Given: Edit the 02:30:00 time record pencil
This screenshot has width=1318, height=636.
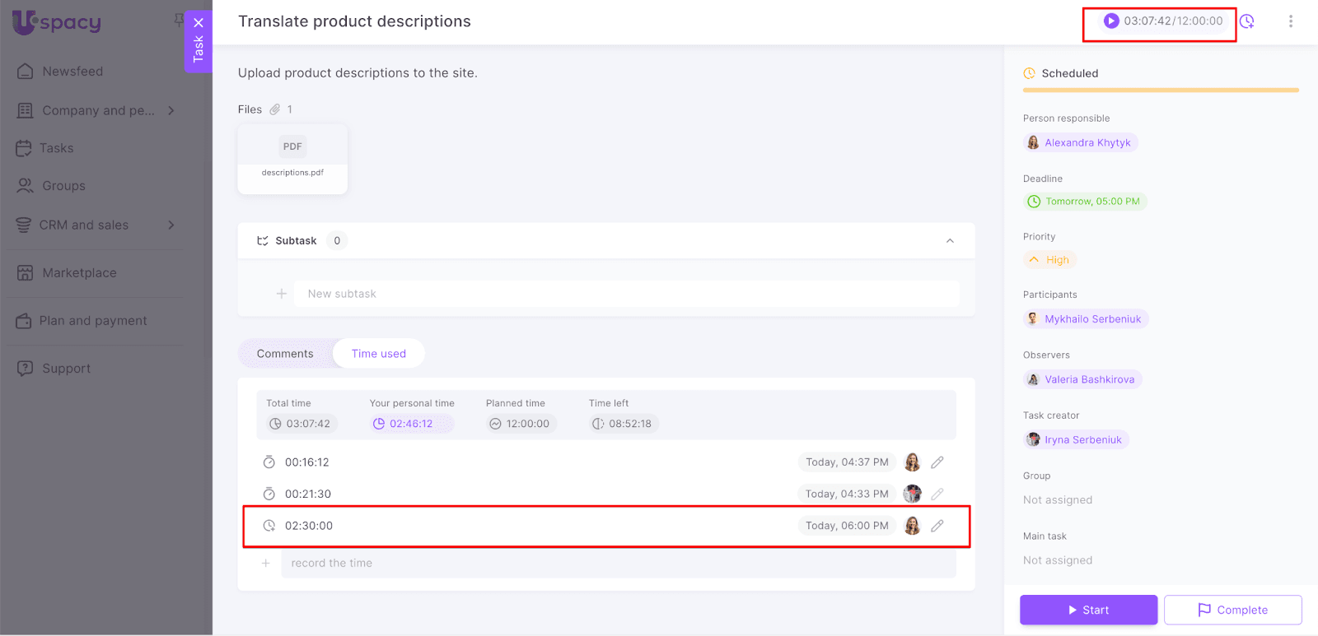Looking at the screenshot, I should pyautogui.click(x=937, y=526).
